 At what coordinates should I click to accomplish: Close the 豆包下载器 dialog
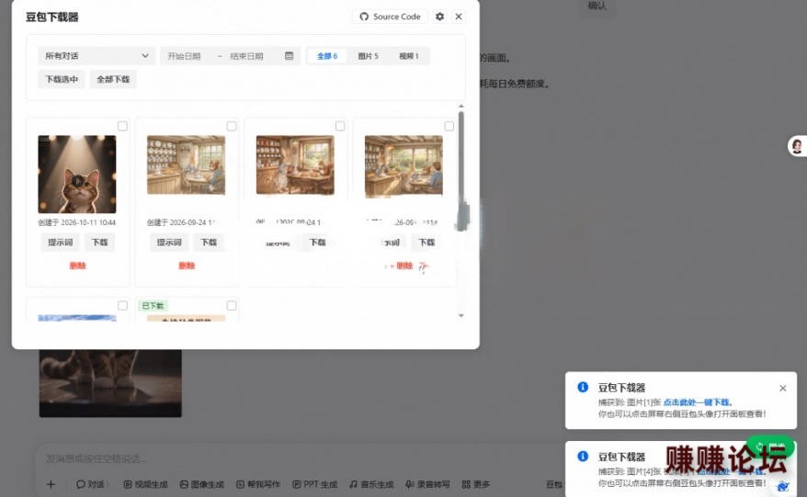[459, 17]
